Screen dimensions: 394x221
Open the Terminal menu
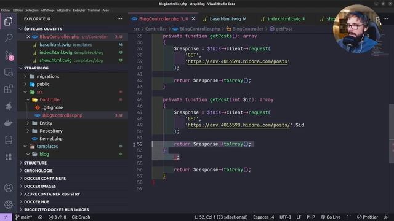94,10
